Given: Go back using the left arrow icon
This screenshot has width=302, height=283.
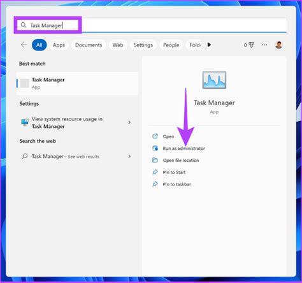Looking at the screenshot, I should coord(24,45).
